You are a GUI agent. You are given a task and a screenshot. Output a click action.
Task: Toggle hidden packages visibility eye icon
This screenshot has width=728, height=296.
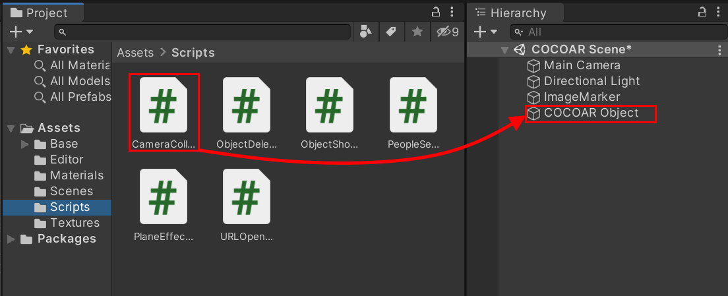pyautogui.click(x=447, y=32)
